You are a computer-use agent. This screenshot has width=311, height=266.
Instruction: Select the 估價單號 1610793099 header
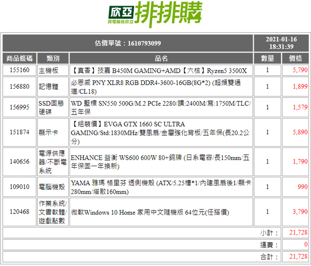point(128,43)
